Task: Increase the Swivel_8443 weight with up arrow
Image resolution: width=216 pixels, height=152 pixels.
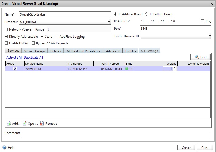Action: click(x=175, y=67)
